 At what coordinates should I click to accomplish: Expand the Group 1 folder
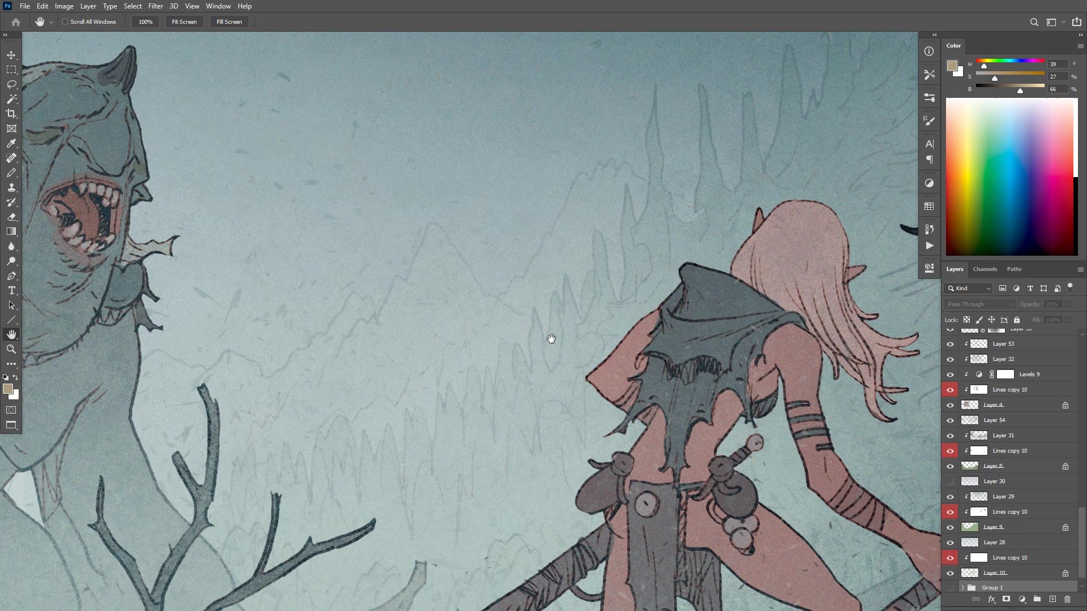point(962,587)
